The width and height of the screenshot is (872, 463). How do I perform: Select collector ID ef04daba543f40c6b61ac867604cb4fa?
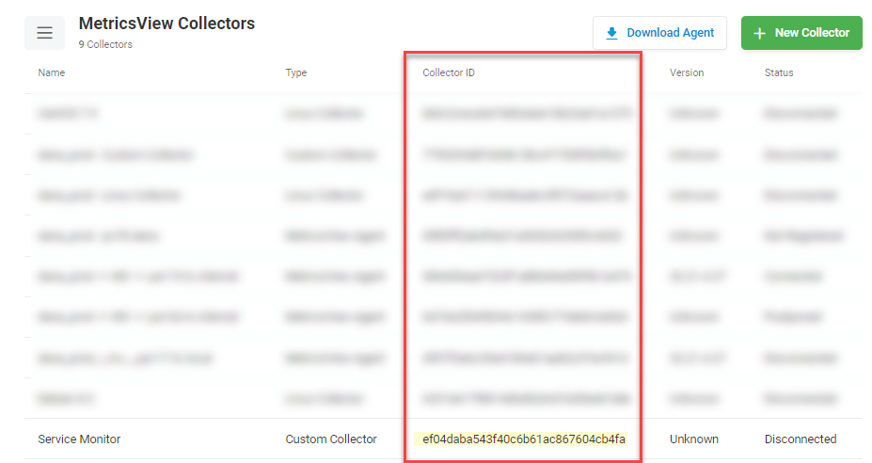click(x=523, y=439)
